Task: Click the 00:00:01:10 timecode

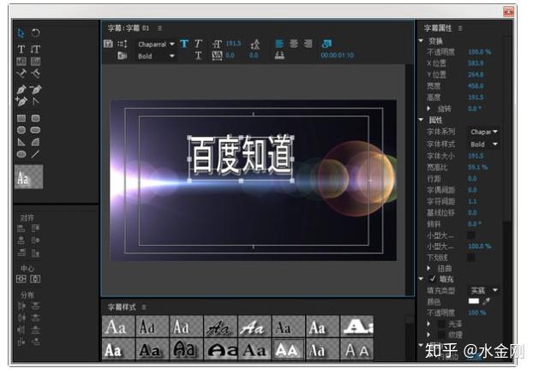Action: coord(338,56)
